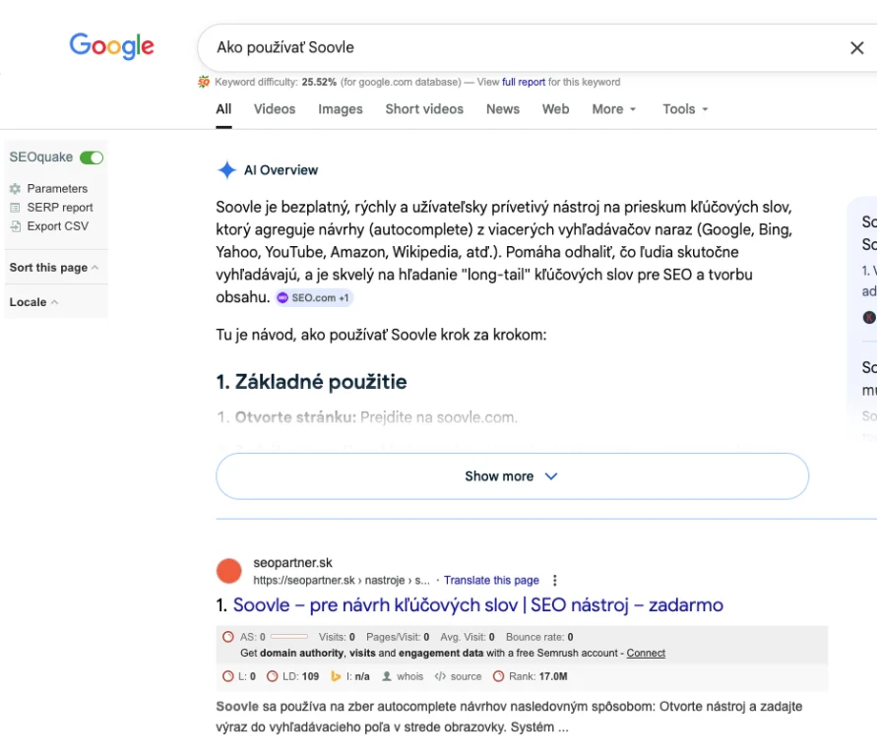Click the Bing index icon
Viewport: 877px width, 756px height.
[x=336, y=676]
